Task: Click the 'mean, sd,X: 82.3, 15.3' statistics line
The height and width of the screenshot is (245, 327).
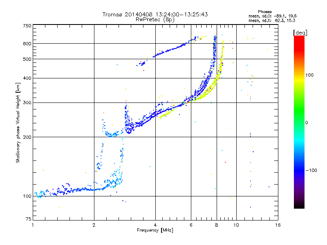Action: pos(272,20)
